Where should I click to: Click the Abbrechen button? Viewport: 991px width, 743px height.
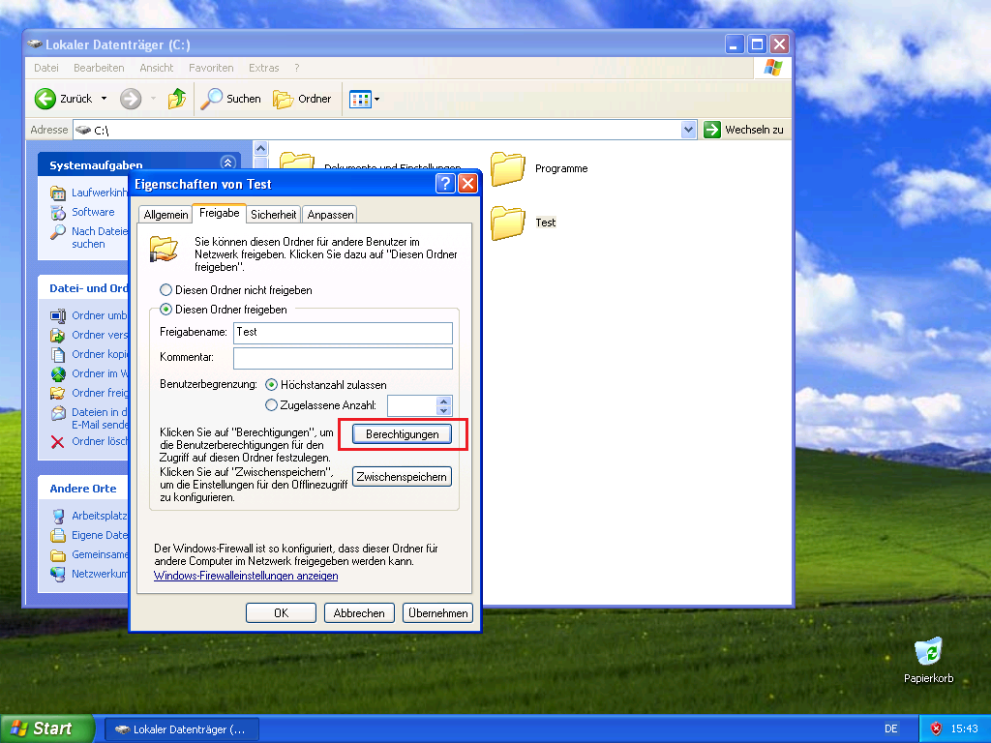[359, 612]
